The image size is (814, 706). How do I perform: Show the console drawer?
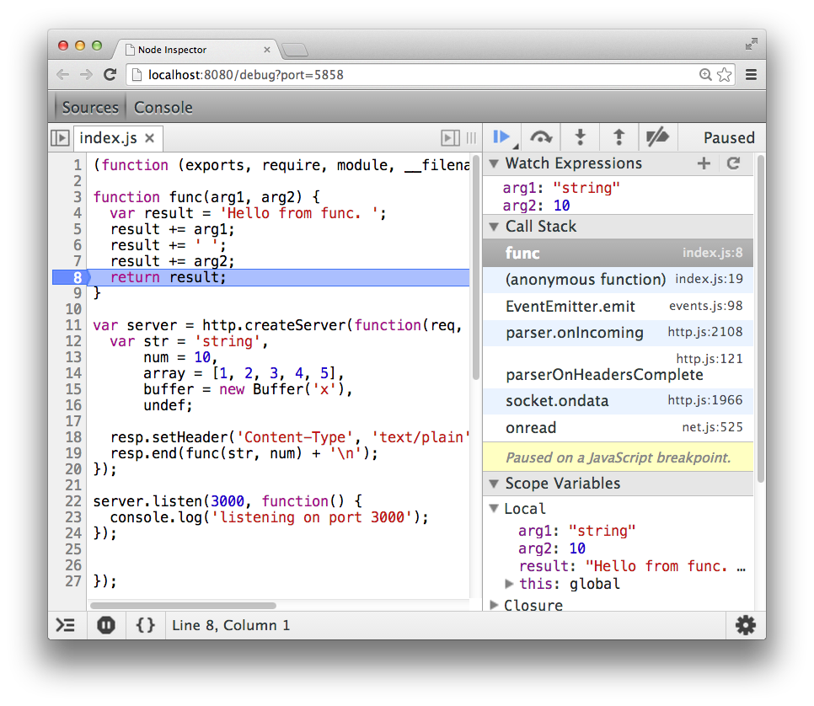pos(66,625)
